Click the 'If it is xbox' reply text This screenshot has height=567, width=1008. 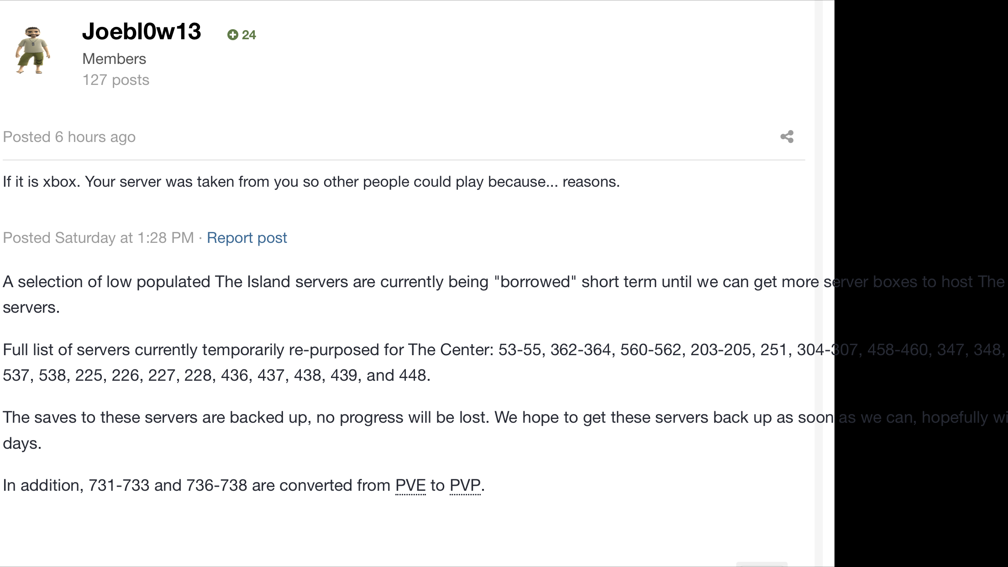[x=311, y=182]
